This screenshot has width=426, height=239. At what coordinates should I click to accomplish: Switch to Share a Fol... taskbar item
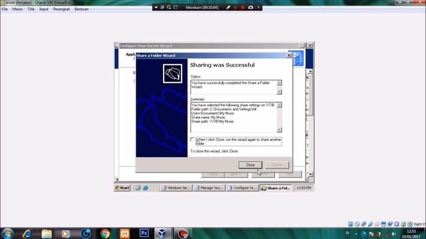[x=276, y=188]
